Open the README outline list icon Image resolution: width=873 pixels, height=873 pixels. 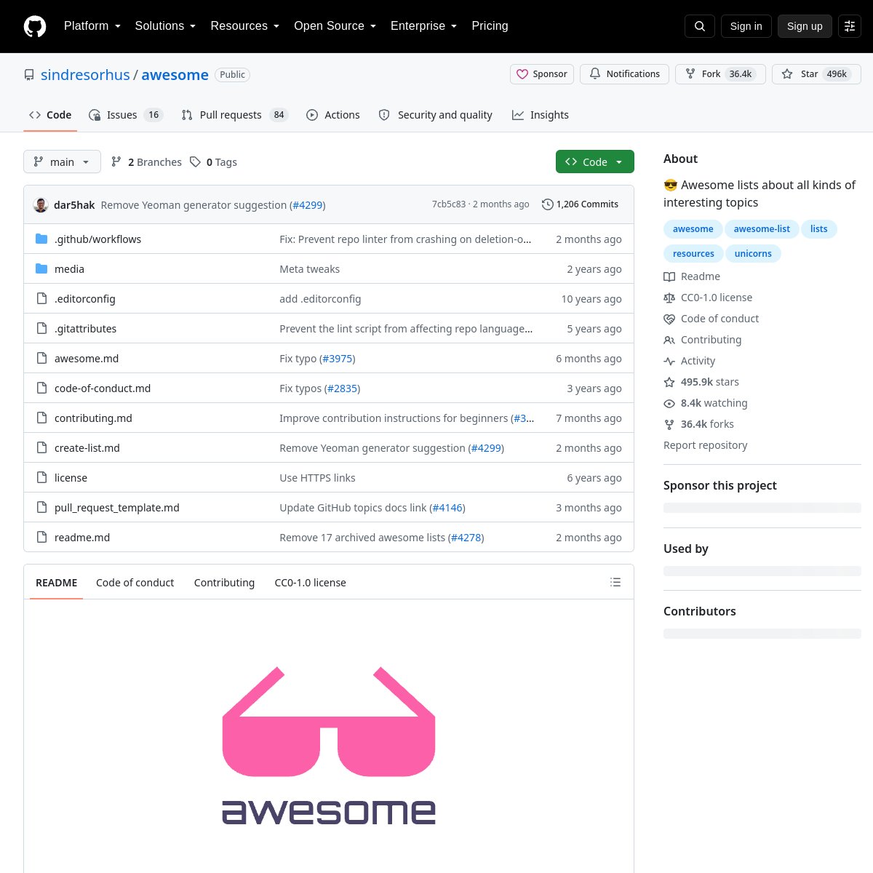615,582
